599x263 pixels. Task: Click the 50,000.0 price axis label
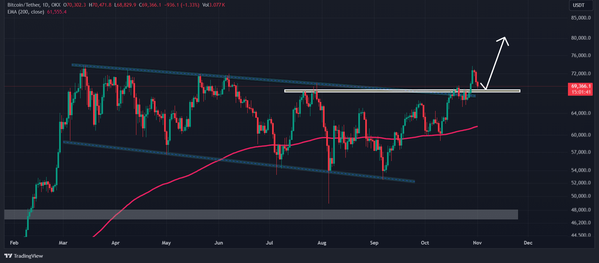(x=581, y=196)
